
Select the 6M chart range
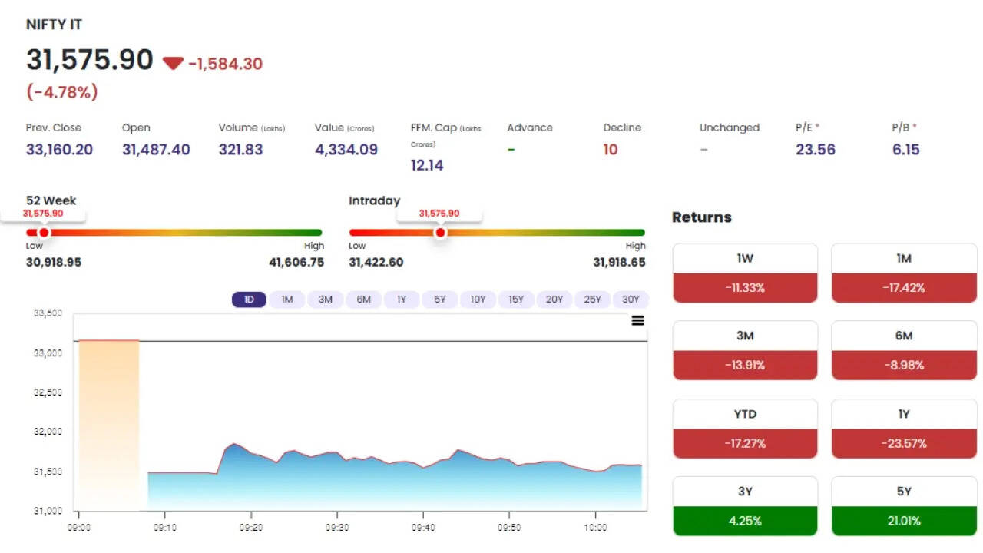point(364,300)
